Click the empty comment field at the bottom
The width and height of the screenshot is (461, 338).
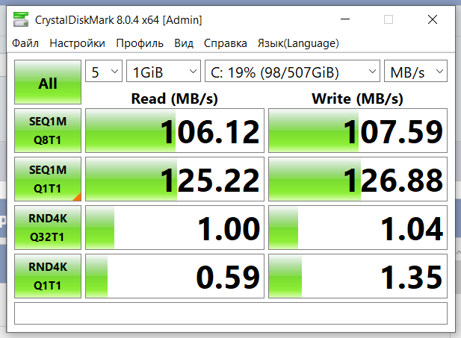tap(231, 313)
